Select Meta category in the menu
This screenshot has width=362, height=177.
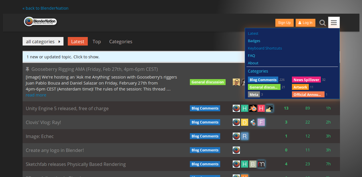pyautogui.click(x=254, y=94)
